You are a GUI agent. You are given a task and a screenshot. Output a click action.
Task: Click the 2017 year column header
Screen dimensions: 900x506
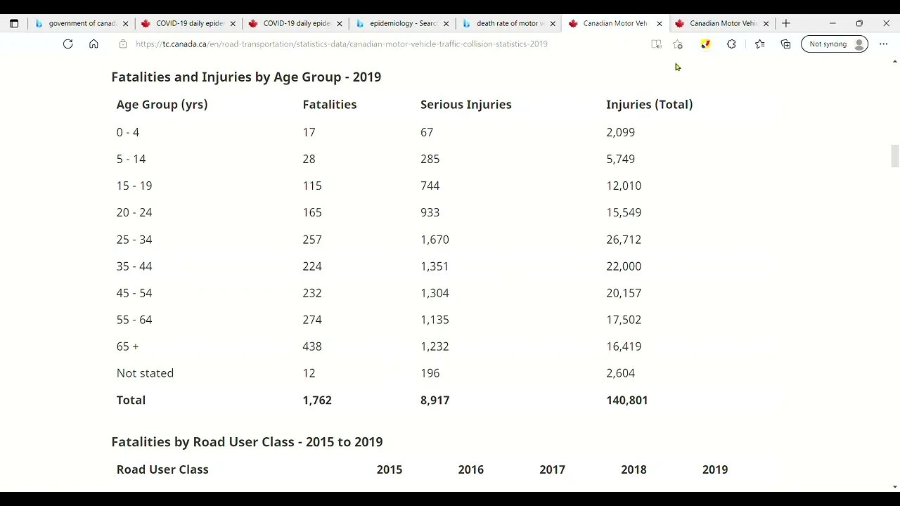tap(552, 469)
